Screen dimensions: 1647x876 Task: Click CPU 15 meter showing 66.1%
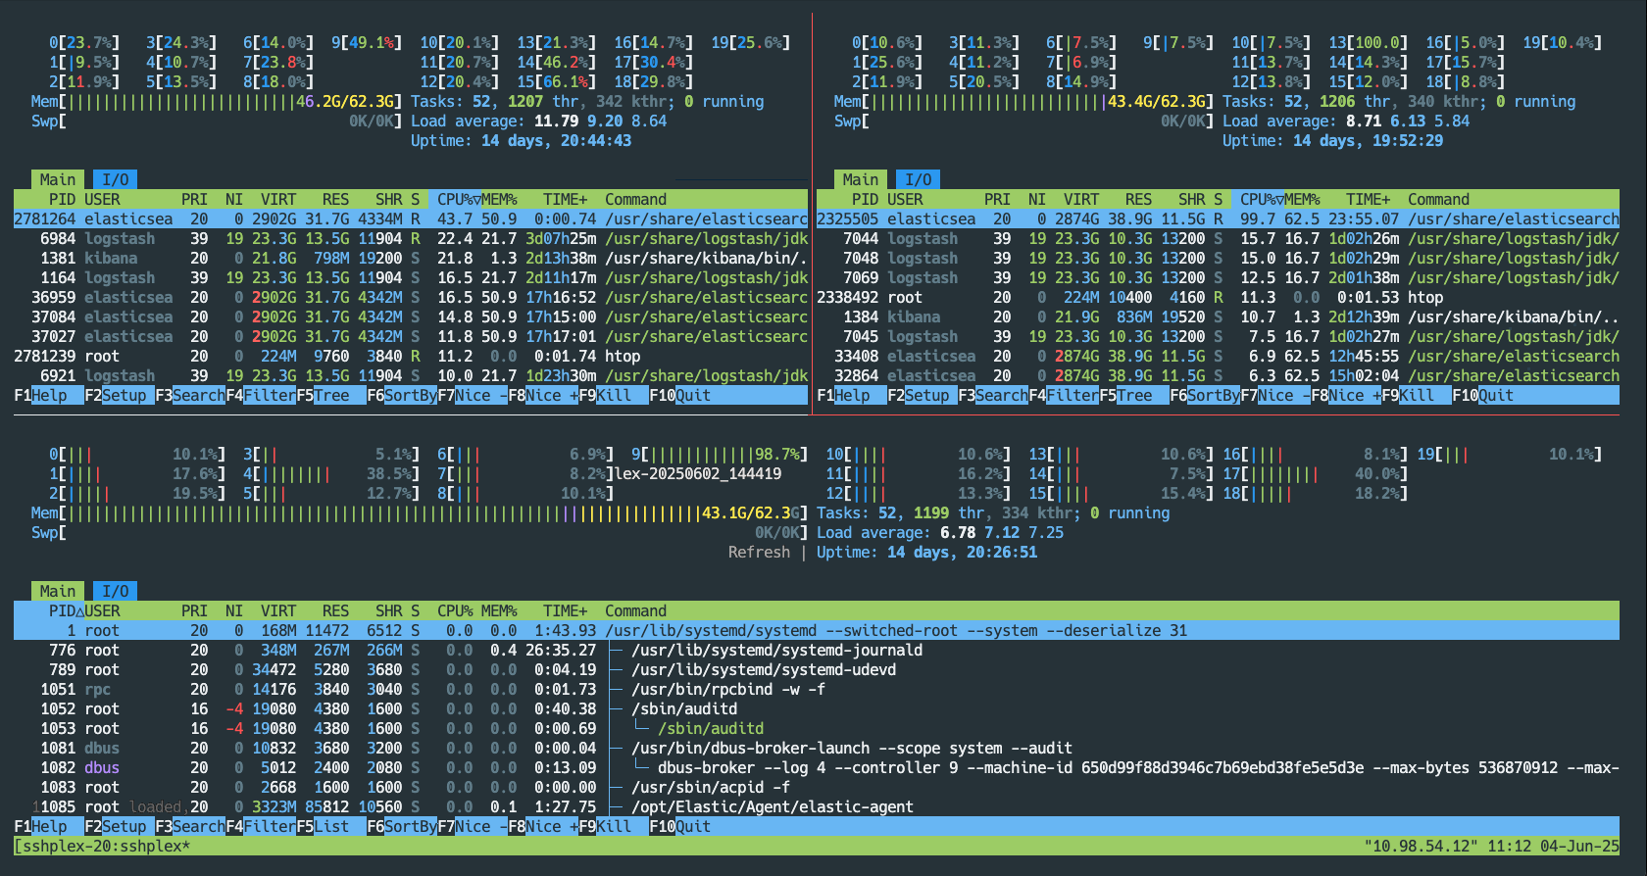point(556,81)
